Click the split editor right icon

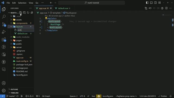[x=166, y=8]
